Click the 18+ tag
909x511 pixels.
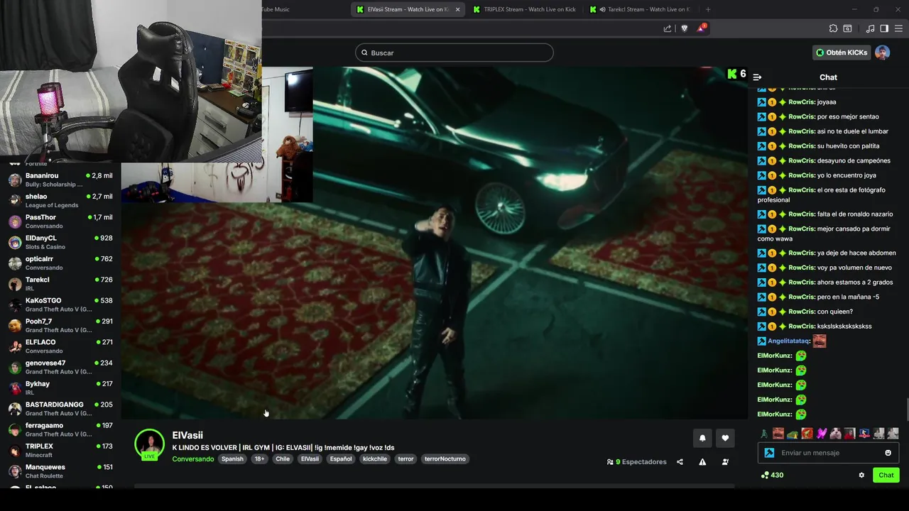click(259, 459)
